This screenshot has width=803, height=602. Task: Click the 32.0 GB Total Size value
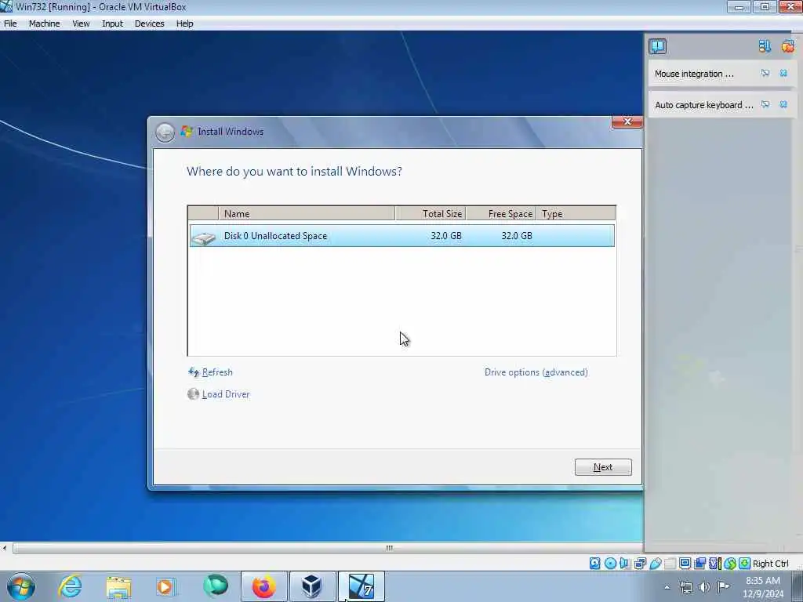[445, 236]
